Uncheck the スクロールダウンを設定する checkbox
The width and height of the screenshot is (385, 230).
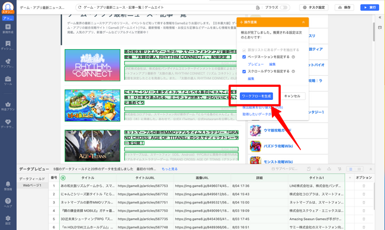tap(244, 72)
